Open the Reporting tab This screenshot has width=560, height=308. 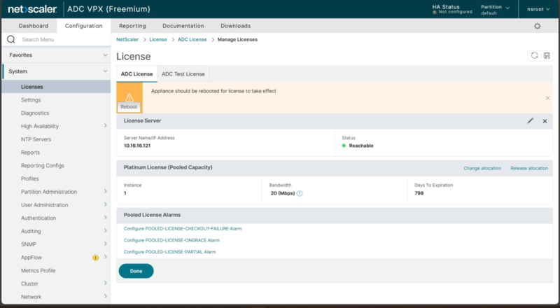(x=132, y=26)
